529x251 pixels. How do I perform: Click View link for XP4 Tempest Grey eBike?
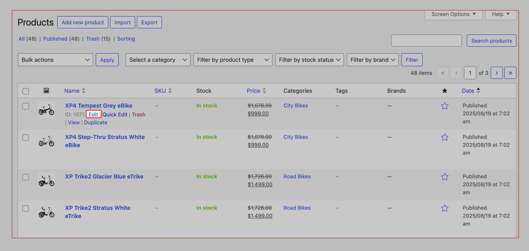74,122
